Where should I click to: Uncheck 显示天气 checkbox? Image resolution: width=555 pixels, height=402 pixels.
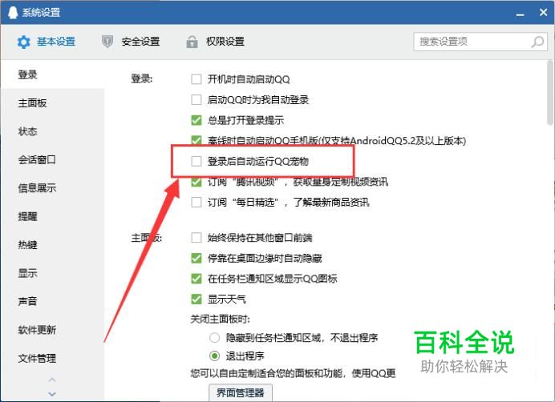coord(196,299)
